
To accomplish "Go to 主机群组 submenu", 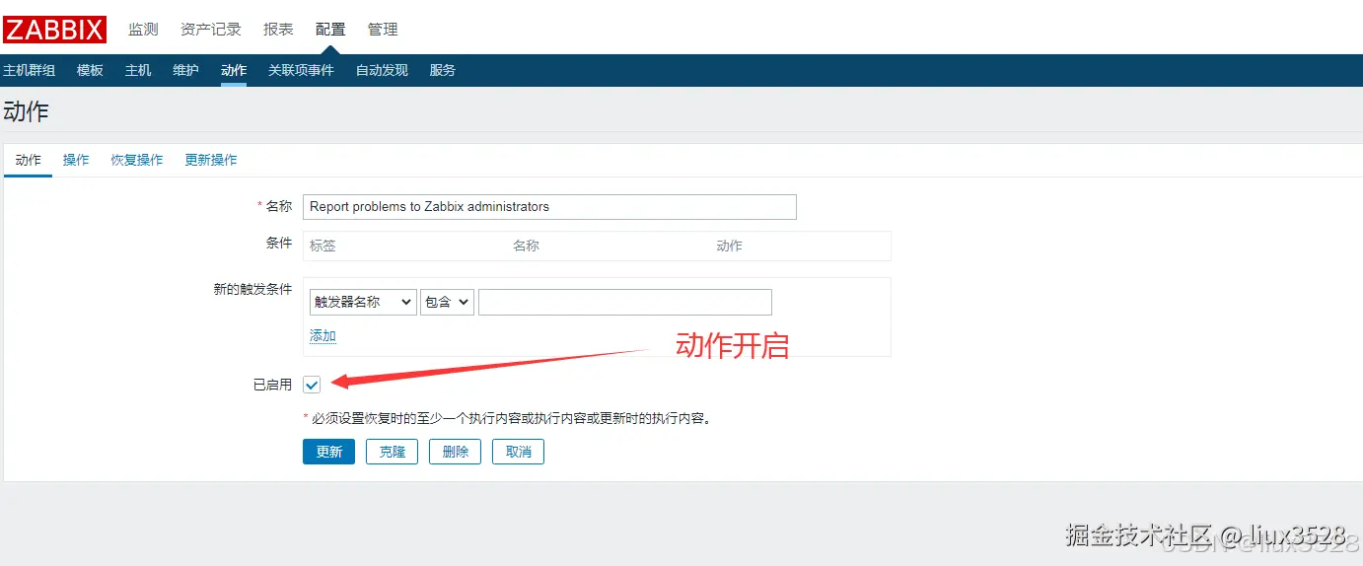I will pos(30,70).
